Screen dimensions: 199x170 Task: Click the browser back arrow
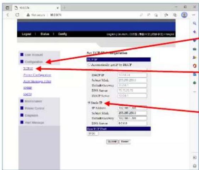(8, 15)
